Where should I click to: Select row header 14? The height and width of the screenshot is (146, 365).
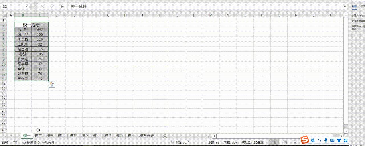pyautogui.click(x=4, y=84)
